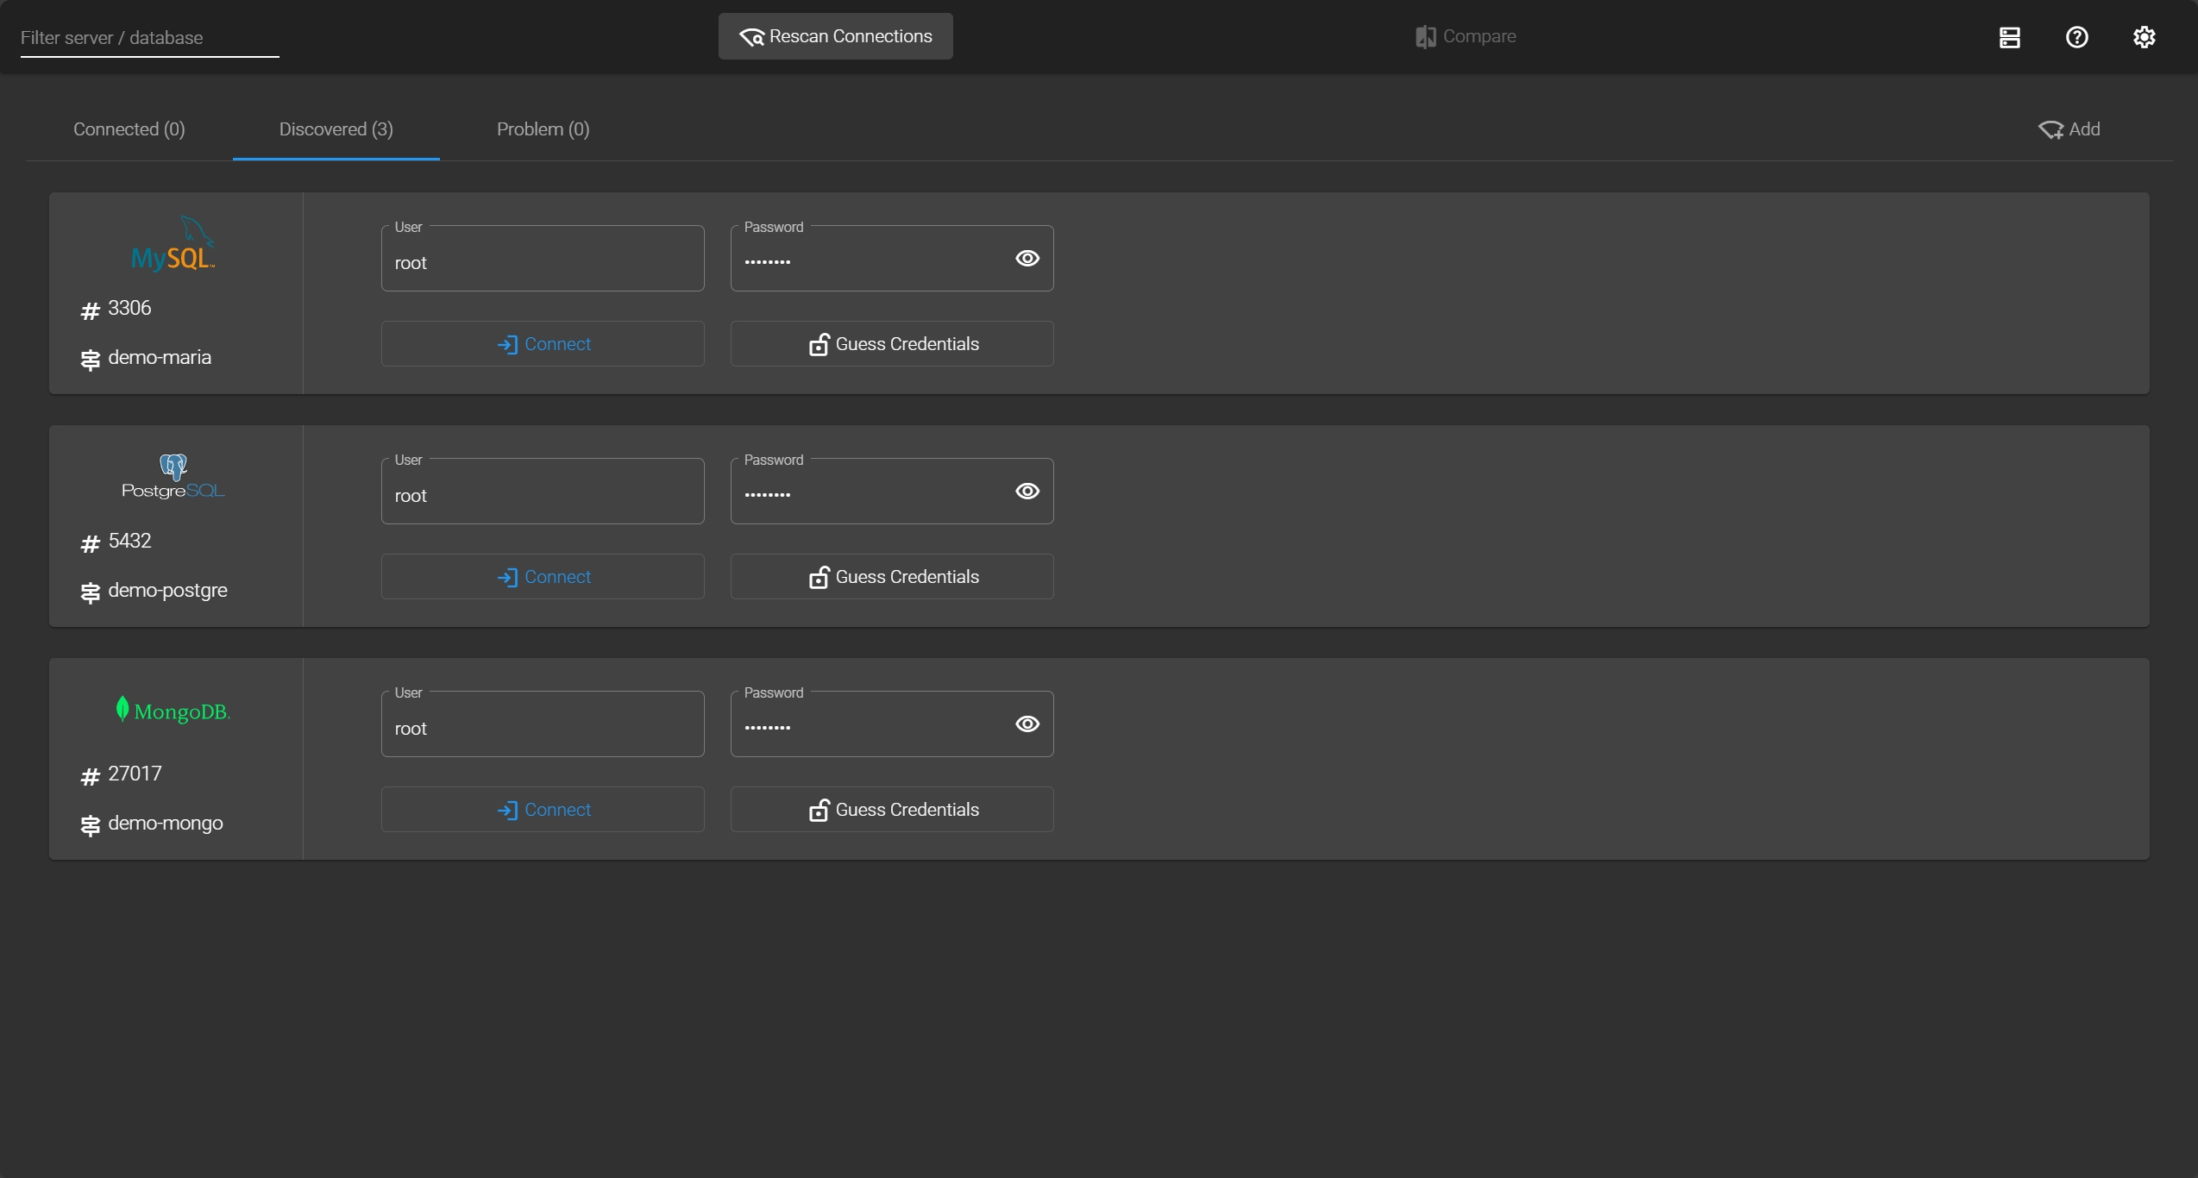Open the settings gear icon
2198x1178 pixels.
coord(2144,37)
